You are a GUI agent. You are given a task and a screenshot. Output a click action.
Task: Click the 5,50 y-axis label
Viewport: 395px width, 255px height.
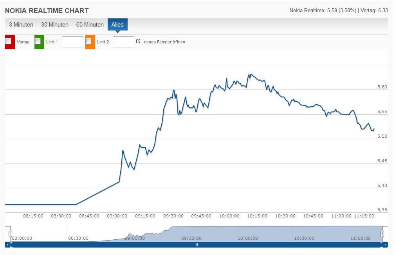tap(382, 136)
